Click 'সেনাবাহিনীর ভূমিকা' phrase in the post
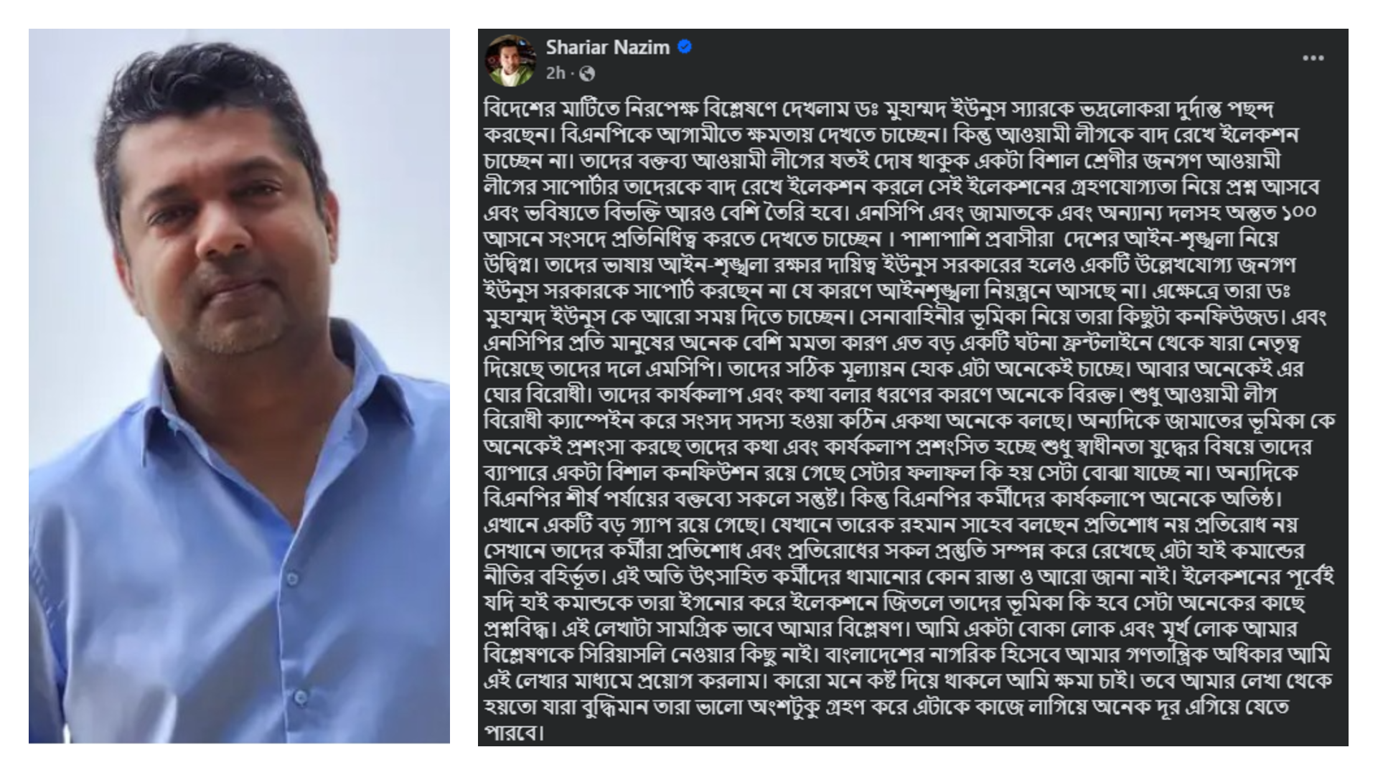This screenshot has height=775, width=1378. coord(929,317)
